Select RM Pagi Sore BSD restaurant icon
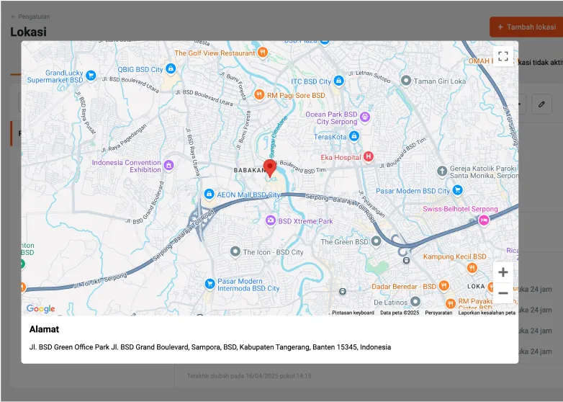563x402 pixels. pos(259,95)
